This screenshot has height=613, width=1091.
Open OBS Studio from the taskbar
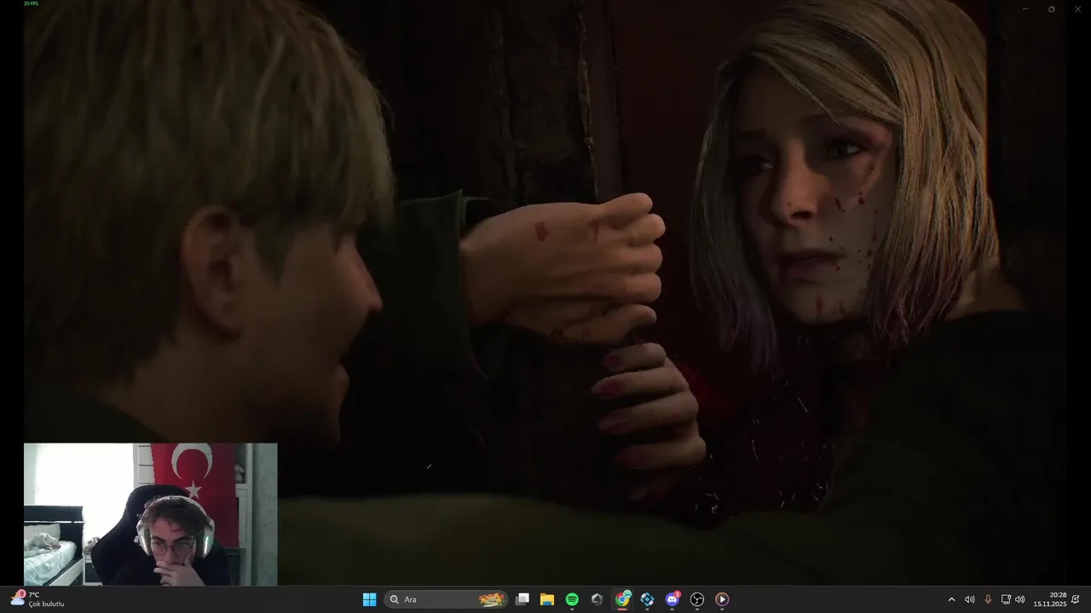(x=697, y=599)
